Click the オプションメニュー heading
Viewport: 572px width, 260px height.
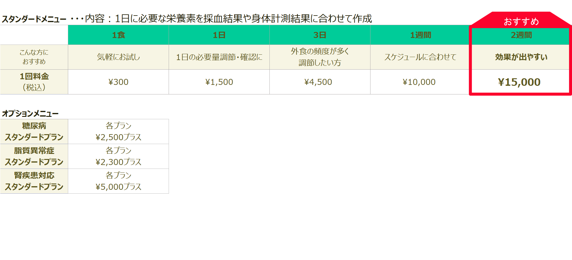[30, 114]
